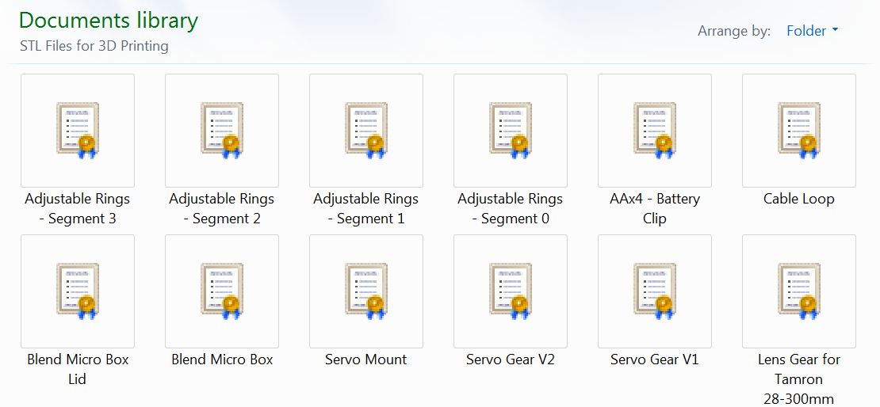Viewport: 880px width, 407px height.
Task: Open the Arrange by Folder dropdown
Action: [x=812, y=31]
